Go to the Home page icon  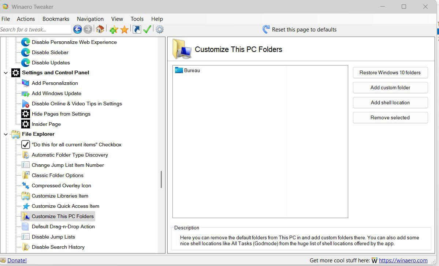pos(100,29)
